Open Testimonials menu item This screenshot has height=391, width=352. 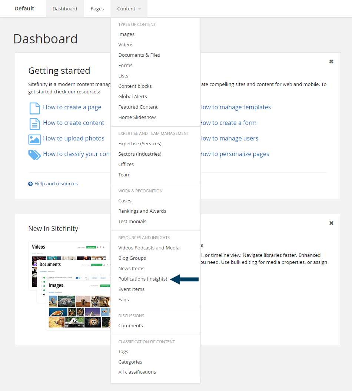[x=132, y=221]
